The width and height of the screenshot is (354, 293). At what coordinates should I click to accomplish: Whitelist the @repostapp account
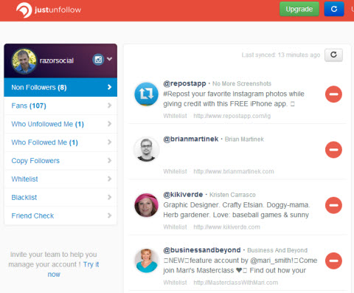[175, 116]
